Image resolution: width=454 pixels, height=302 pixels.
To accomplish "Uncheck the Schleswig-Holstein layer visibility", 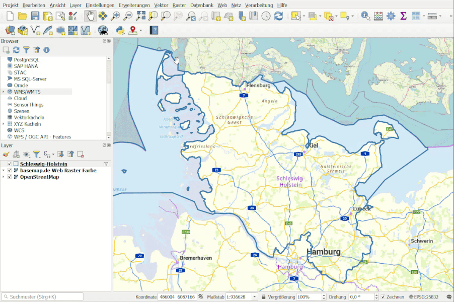I will click(x=10, y=164).
